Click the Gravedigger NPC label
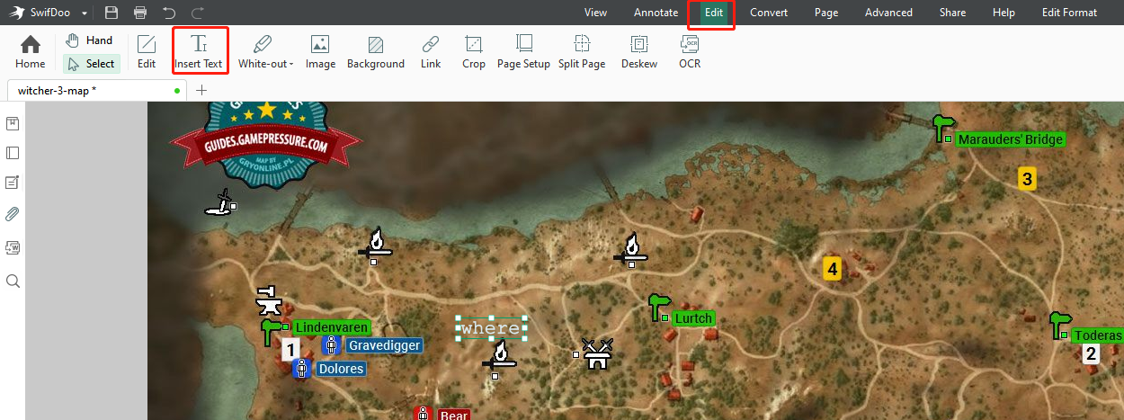 coord(385,345)
